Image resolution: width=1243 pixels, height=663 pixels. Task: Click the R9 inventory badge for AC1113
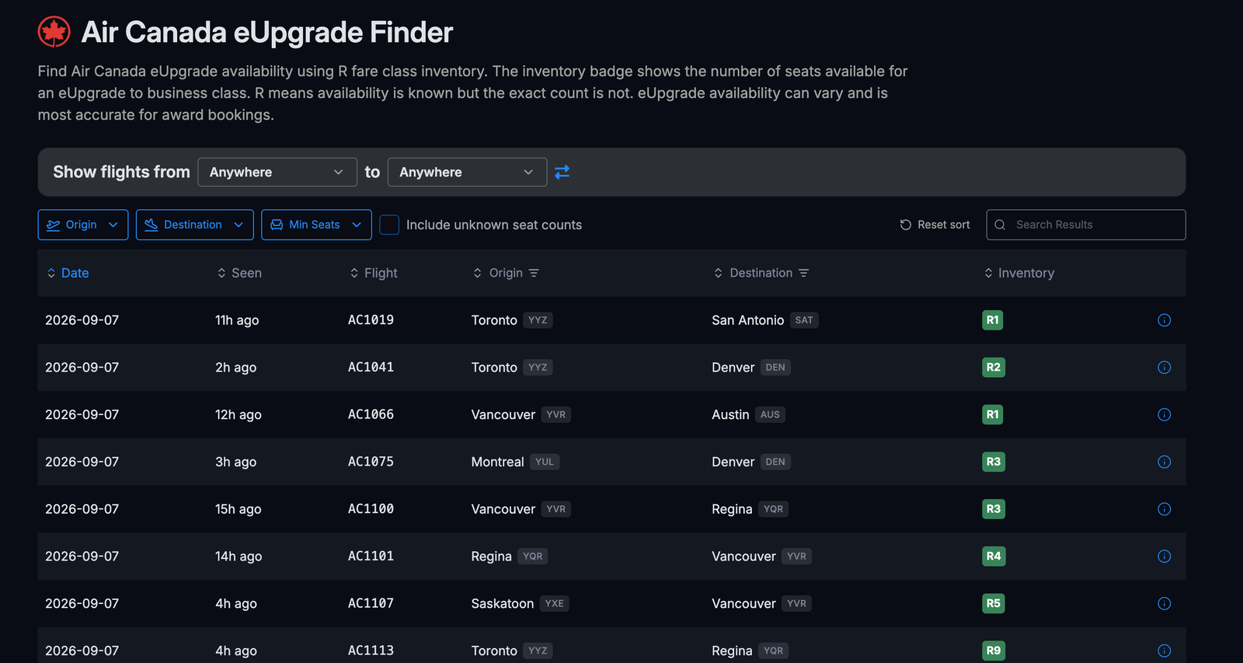[x=994, y=651]
